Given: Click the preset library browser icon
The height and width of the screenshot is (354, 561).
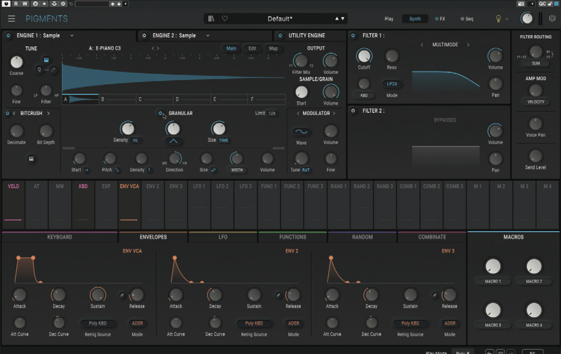Looking at the screenshot, I should pos(210,18).
